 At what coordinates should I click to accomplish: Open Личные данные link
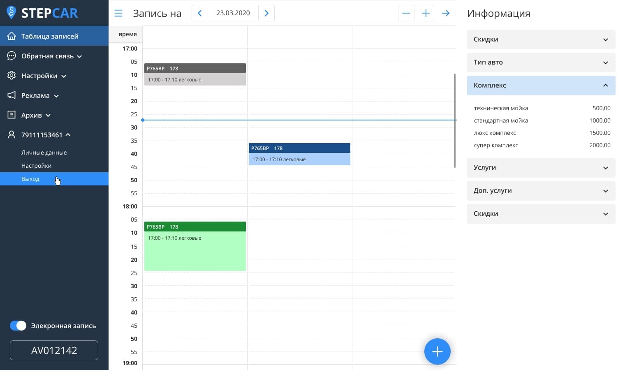pyautogui.click(x=44, y=153)
